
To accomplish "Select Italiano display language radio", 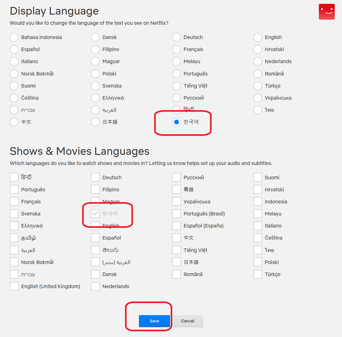I will (14, 61).
